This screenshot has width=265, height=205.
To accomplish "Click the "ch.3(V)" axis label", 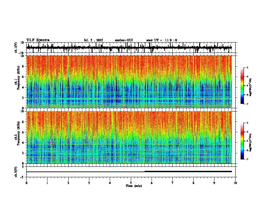I will 16,172.
